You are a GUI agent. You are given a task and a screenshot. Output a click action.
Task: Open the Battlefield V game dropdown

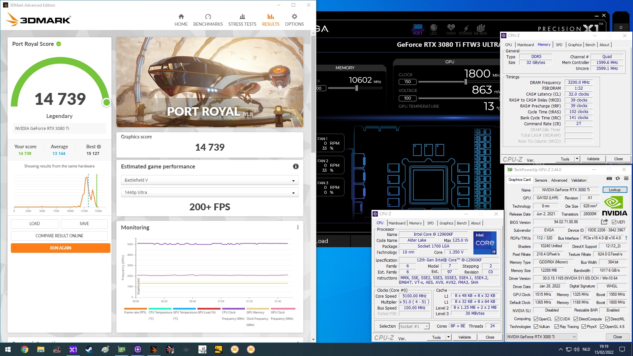210,180
